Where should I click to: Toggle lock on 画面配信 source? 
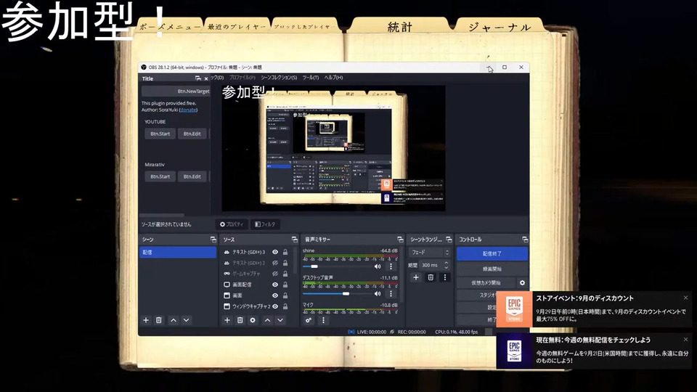pyautogui.click(x=285, y=285)
